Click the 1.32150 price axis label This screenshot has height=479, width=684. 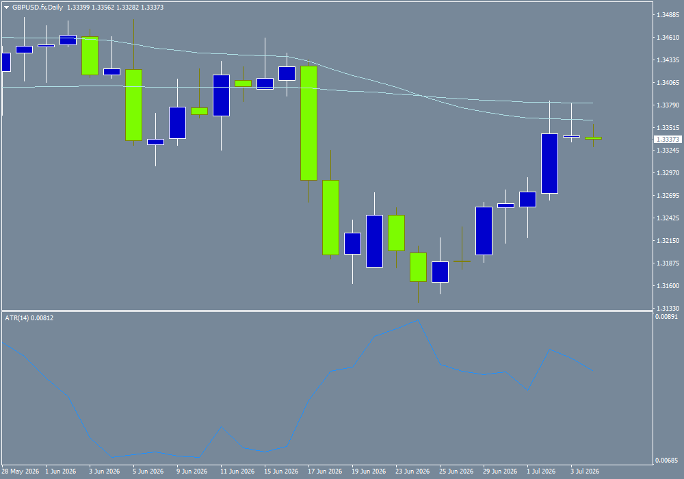click(x=668, y=241)
